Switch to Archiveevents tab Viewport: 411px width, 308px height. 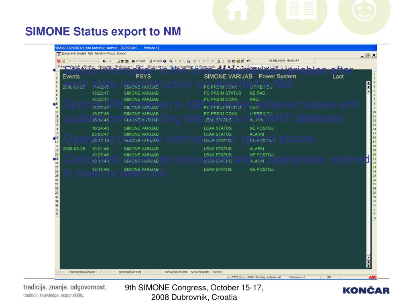pos(200,272)
